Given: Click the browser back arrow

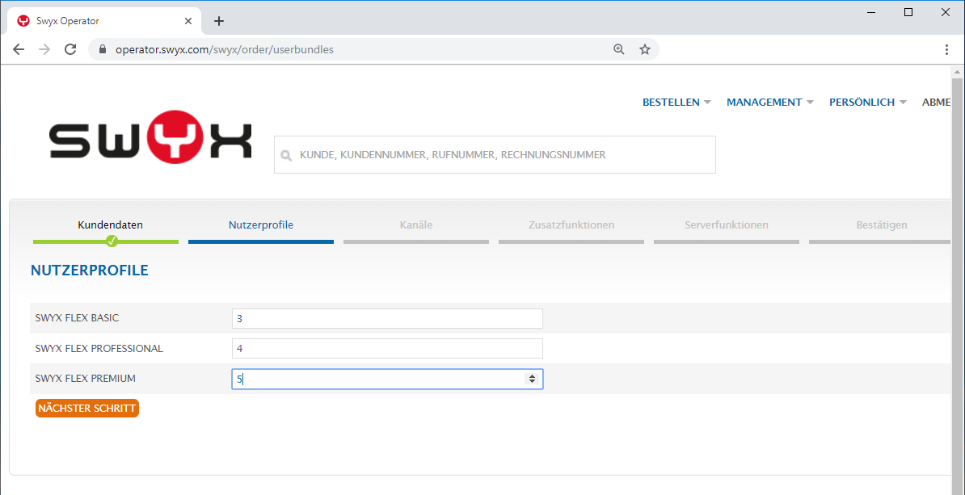Looking at the screenshot, I should click(x=19, y=49).
